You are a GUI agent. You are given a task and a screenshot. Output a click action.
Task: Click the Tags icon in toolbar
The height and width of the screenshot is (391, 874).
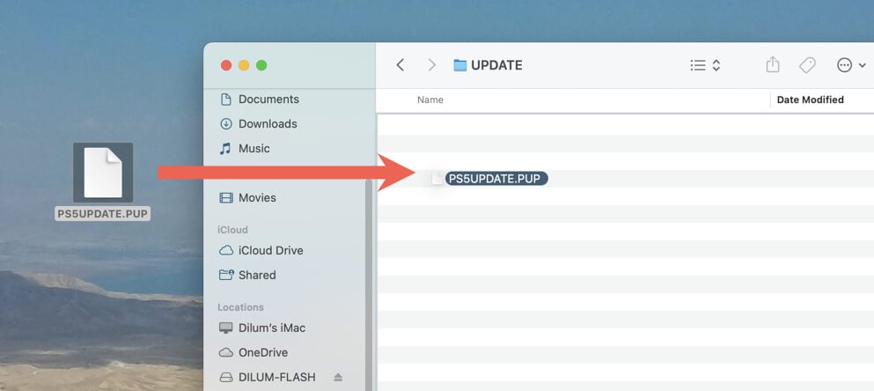806,65
